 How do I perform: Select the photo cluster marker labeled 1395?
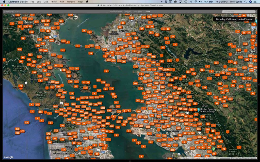click(x=96, y=131)
